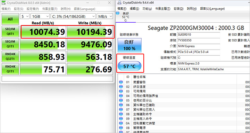
Task: Click status circle for attribute 08 主機讀取命令
Action: pyautogui.click(x=121, y=114)
